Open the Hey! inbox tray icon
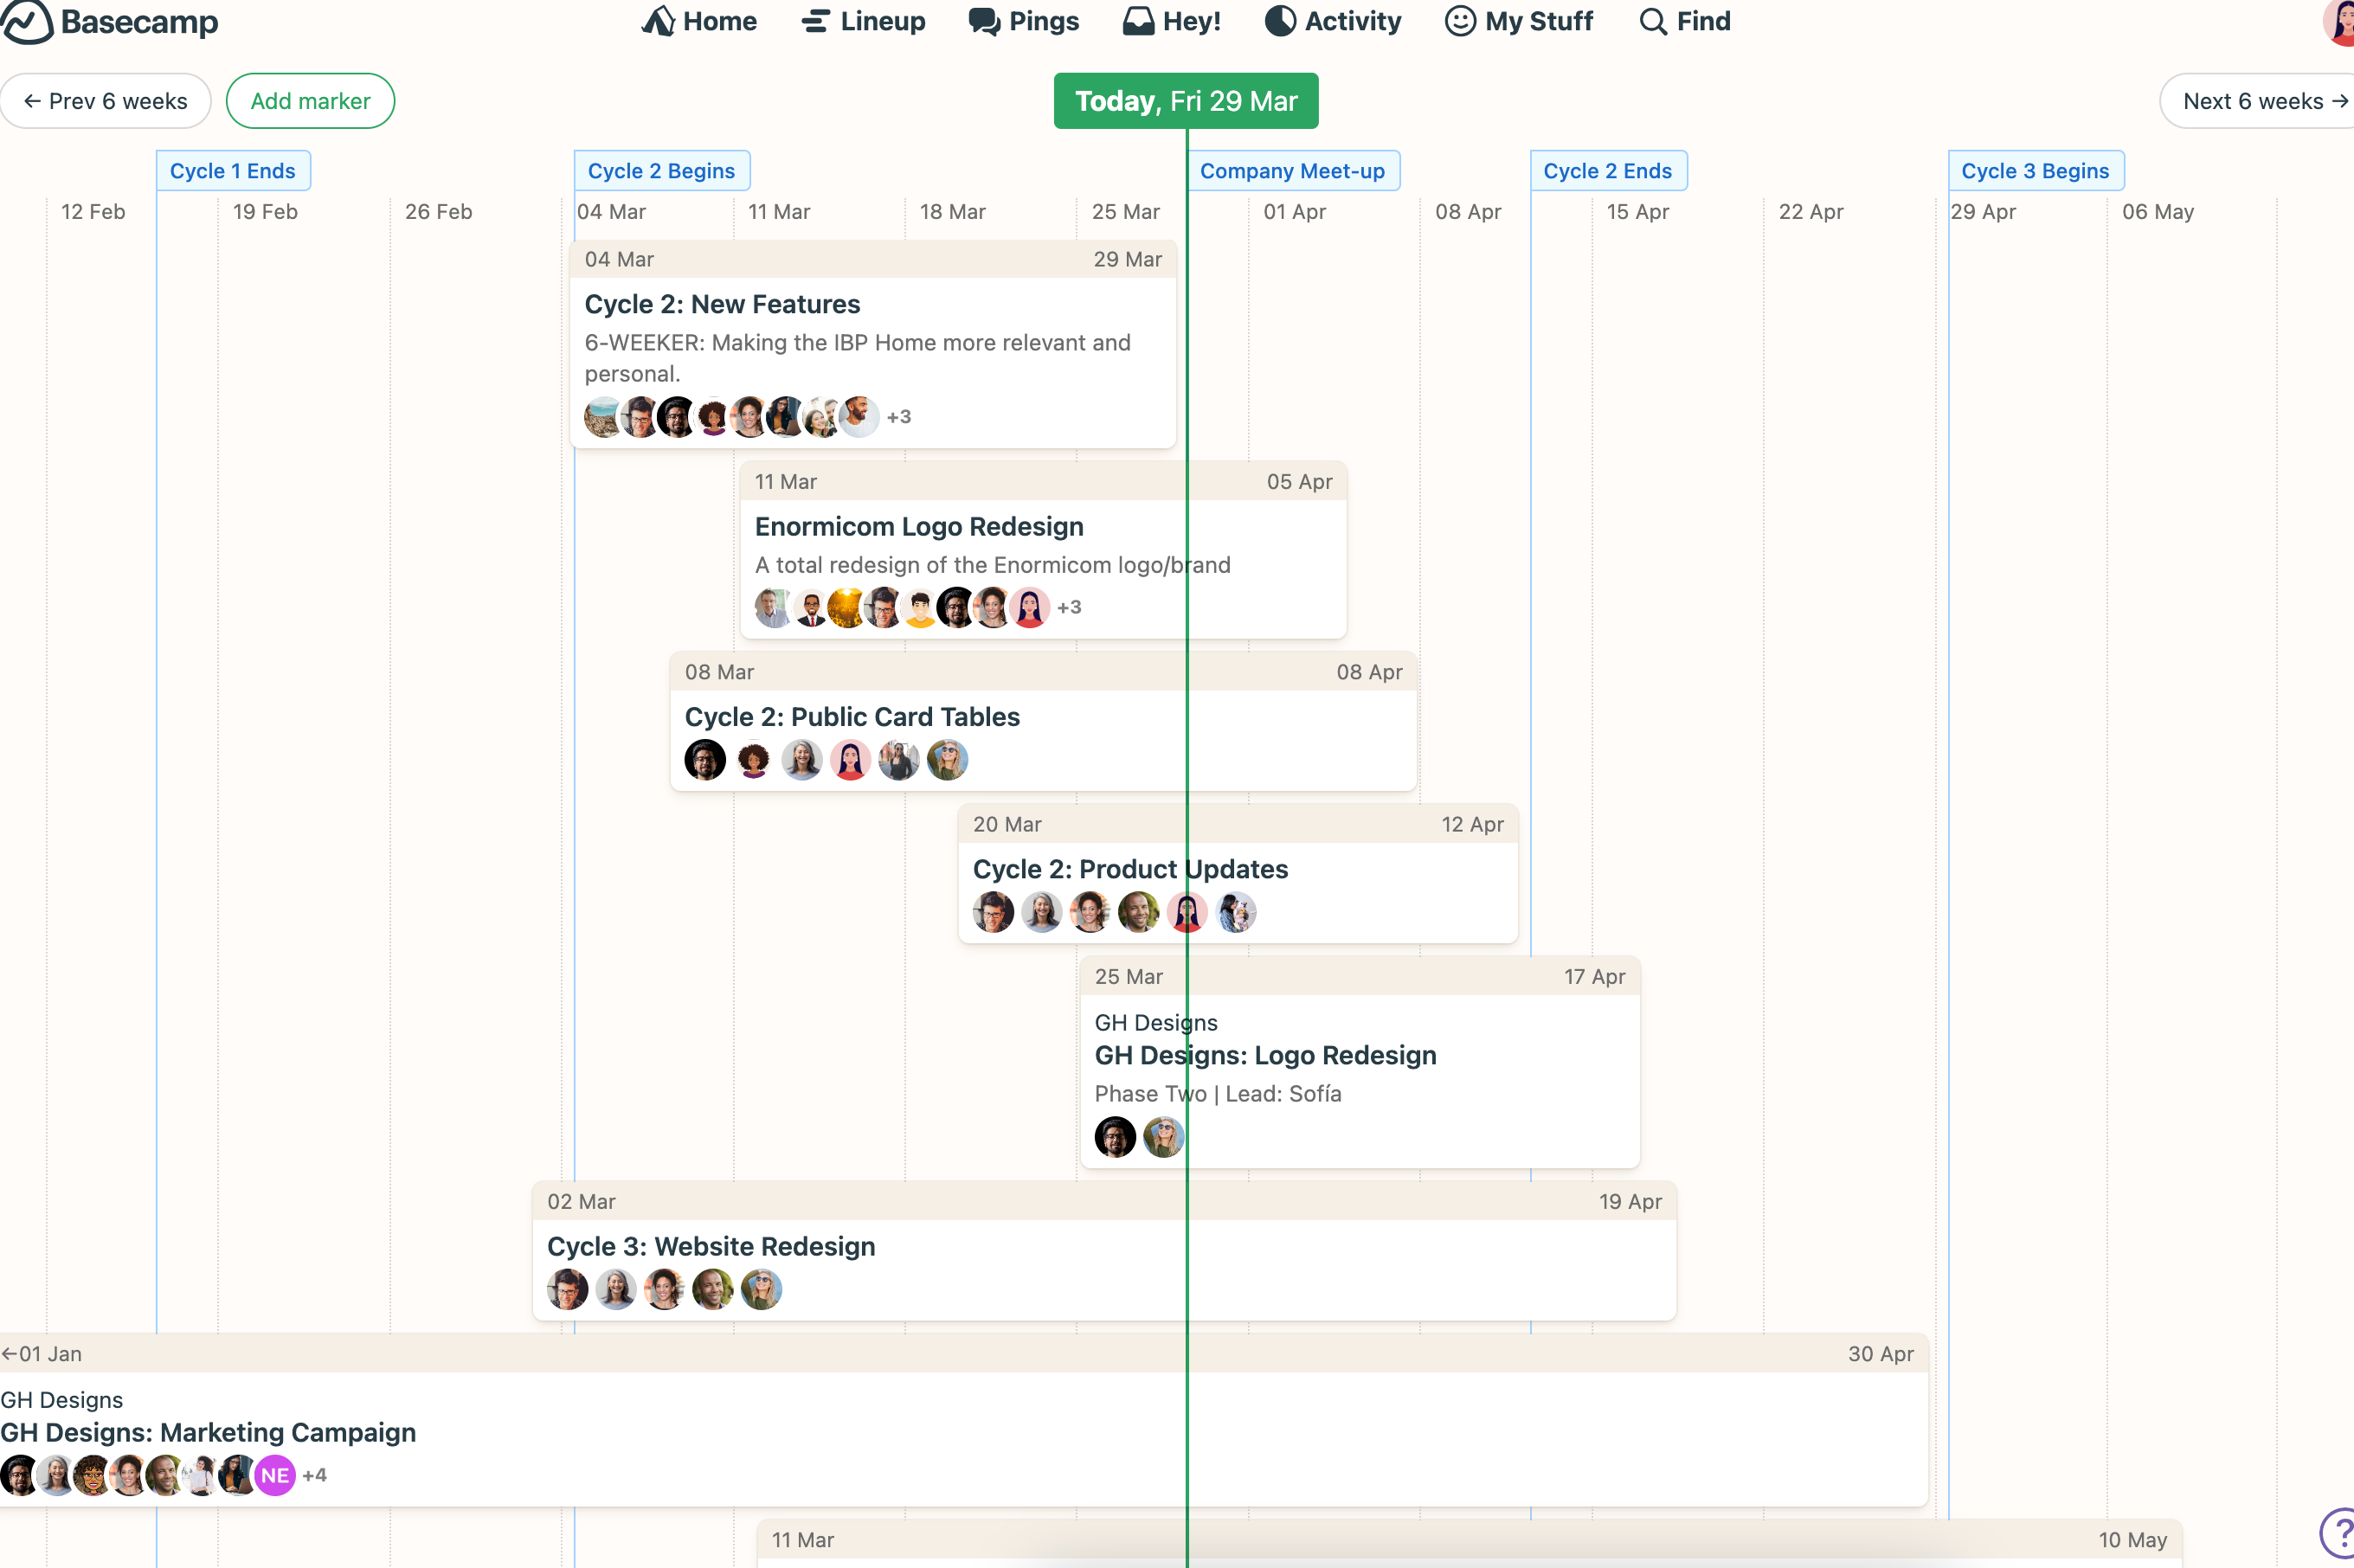 1138,21
